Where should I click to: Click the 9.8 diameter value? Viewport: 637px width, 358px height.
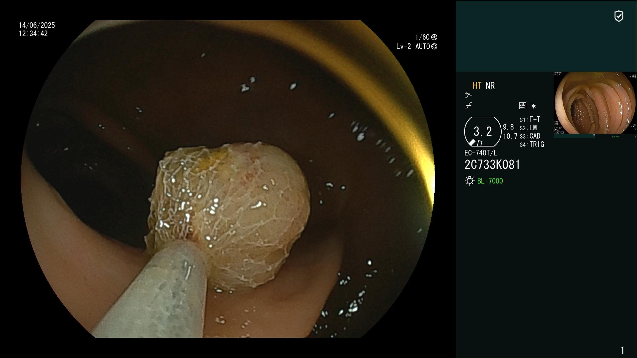pos(508,127)
